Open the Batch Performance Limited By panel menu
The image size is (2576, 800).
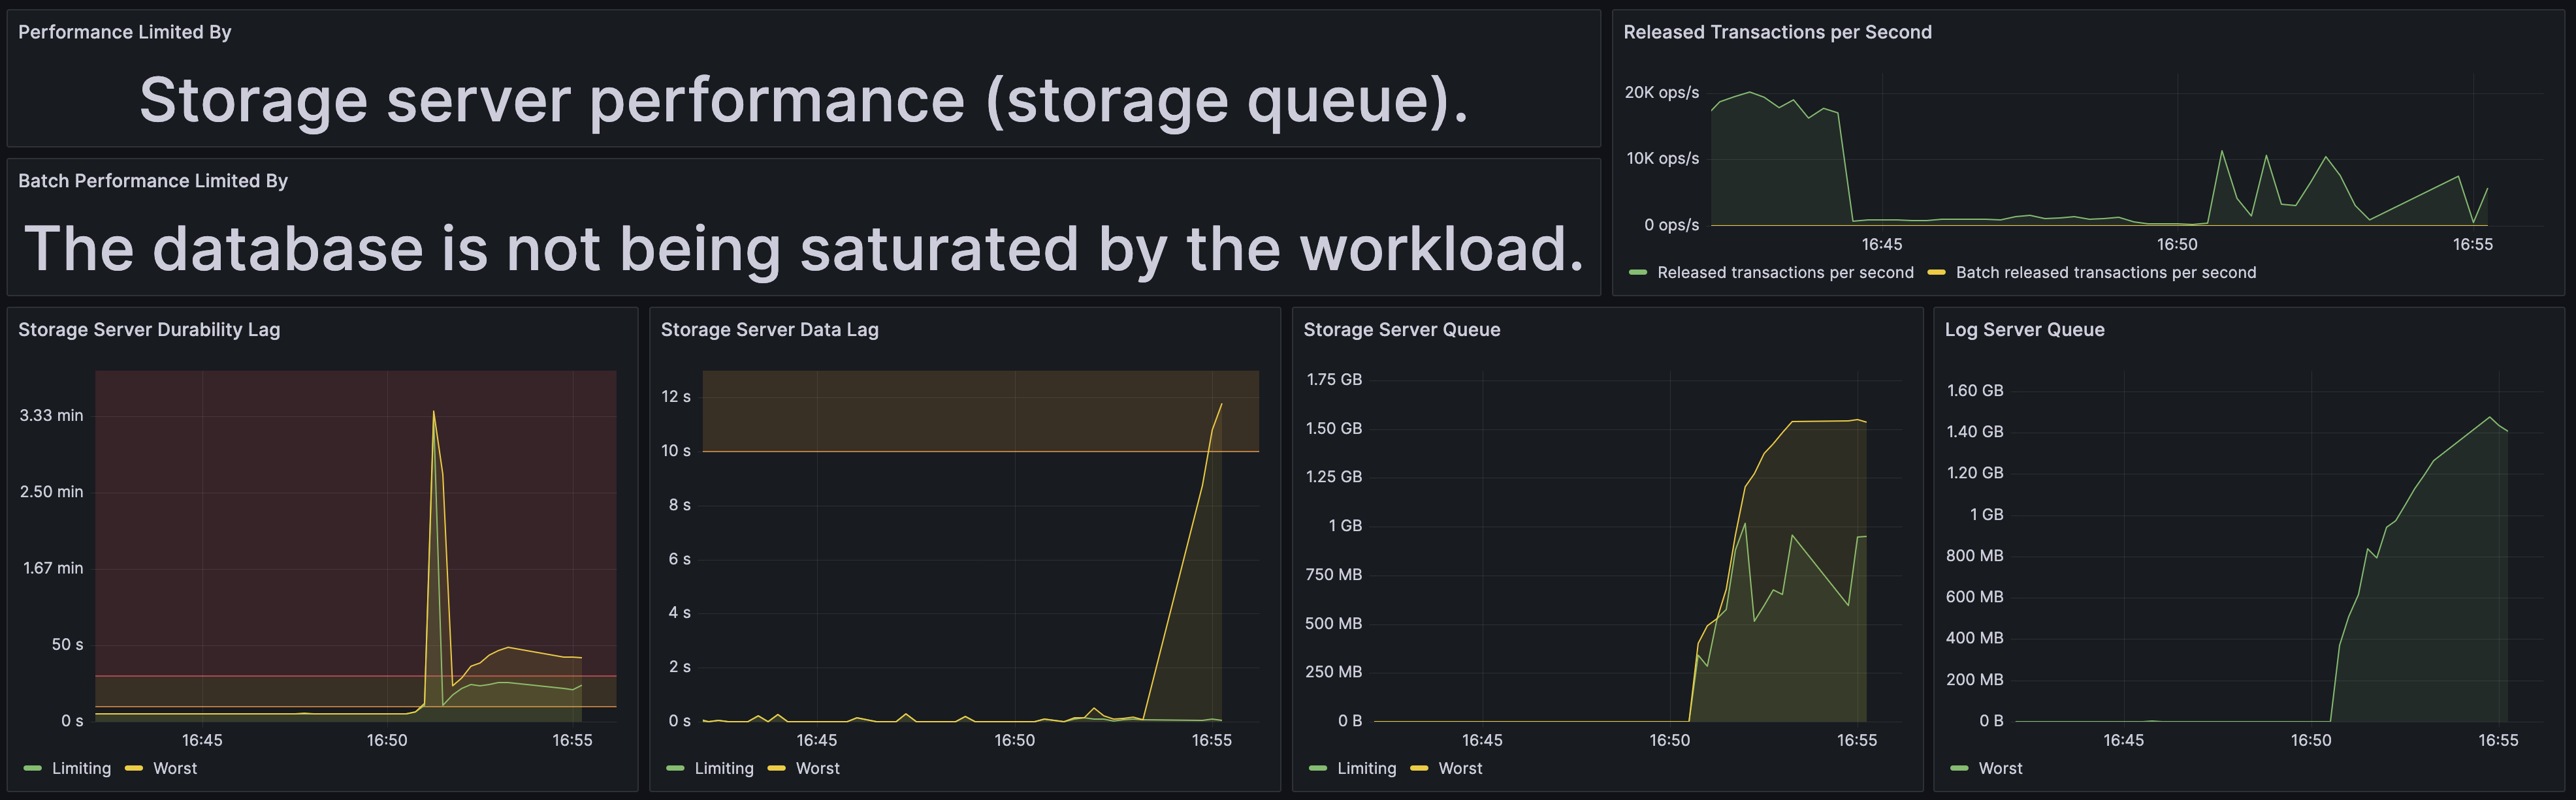coord(153,181)
